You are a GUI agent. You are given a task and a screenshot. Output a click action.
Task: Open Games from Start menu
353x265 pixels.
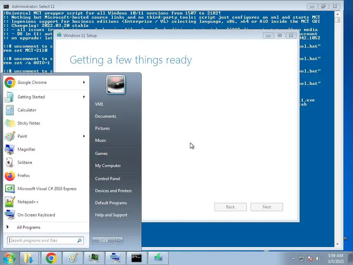click(x=101, y=154)
